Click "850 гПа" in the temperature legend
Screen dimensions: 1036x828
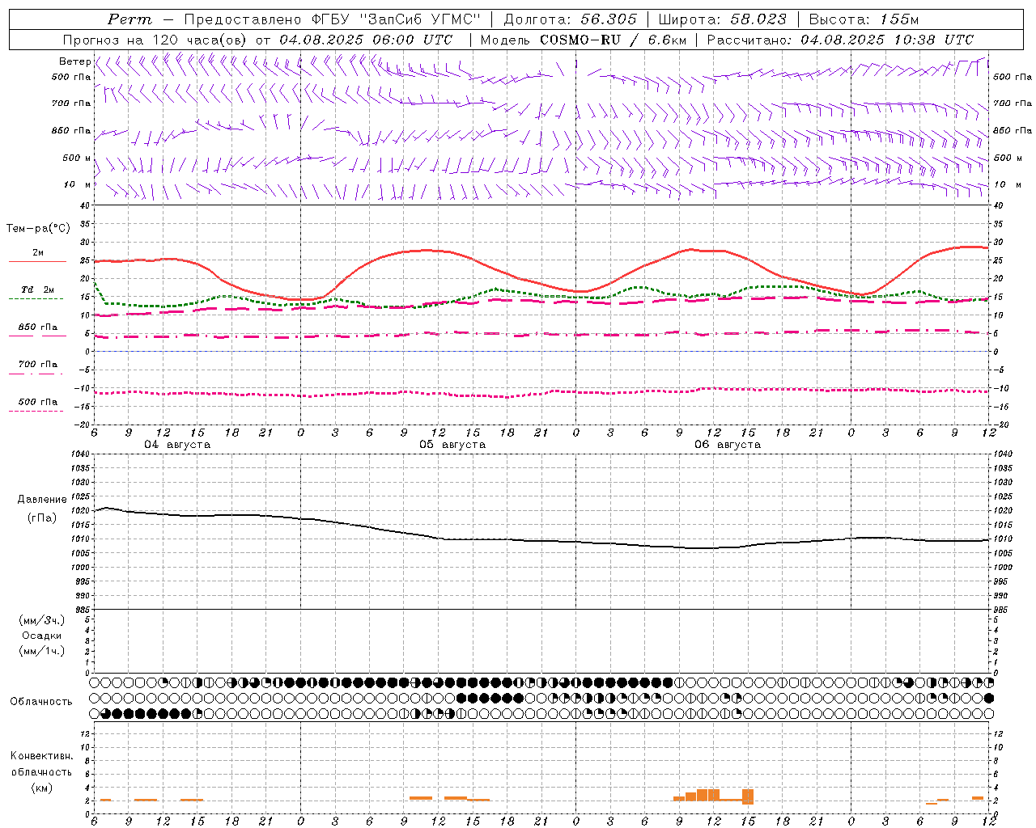coord(38,327)
